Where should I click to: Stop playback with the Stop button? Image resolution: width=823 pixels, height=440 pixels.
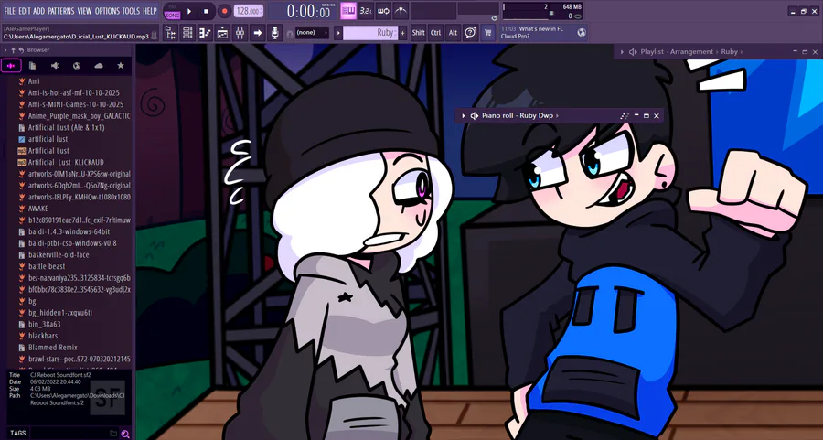point(207,11)
